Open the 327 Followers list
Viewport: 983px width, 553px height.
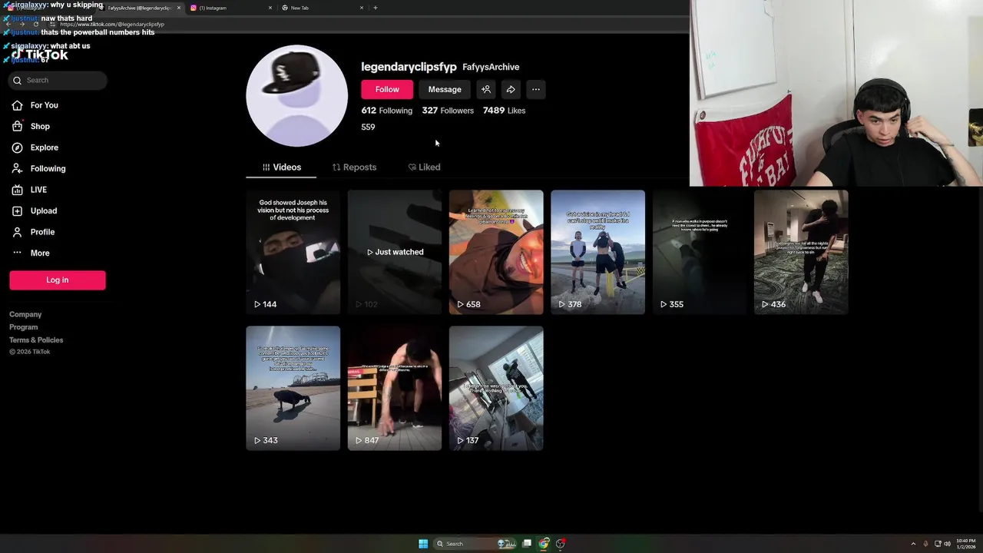click(448, 111)
